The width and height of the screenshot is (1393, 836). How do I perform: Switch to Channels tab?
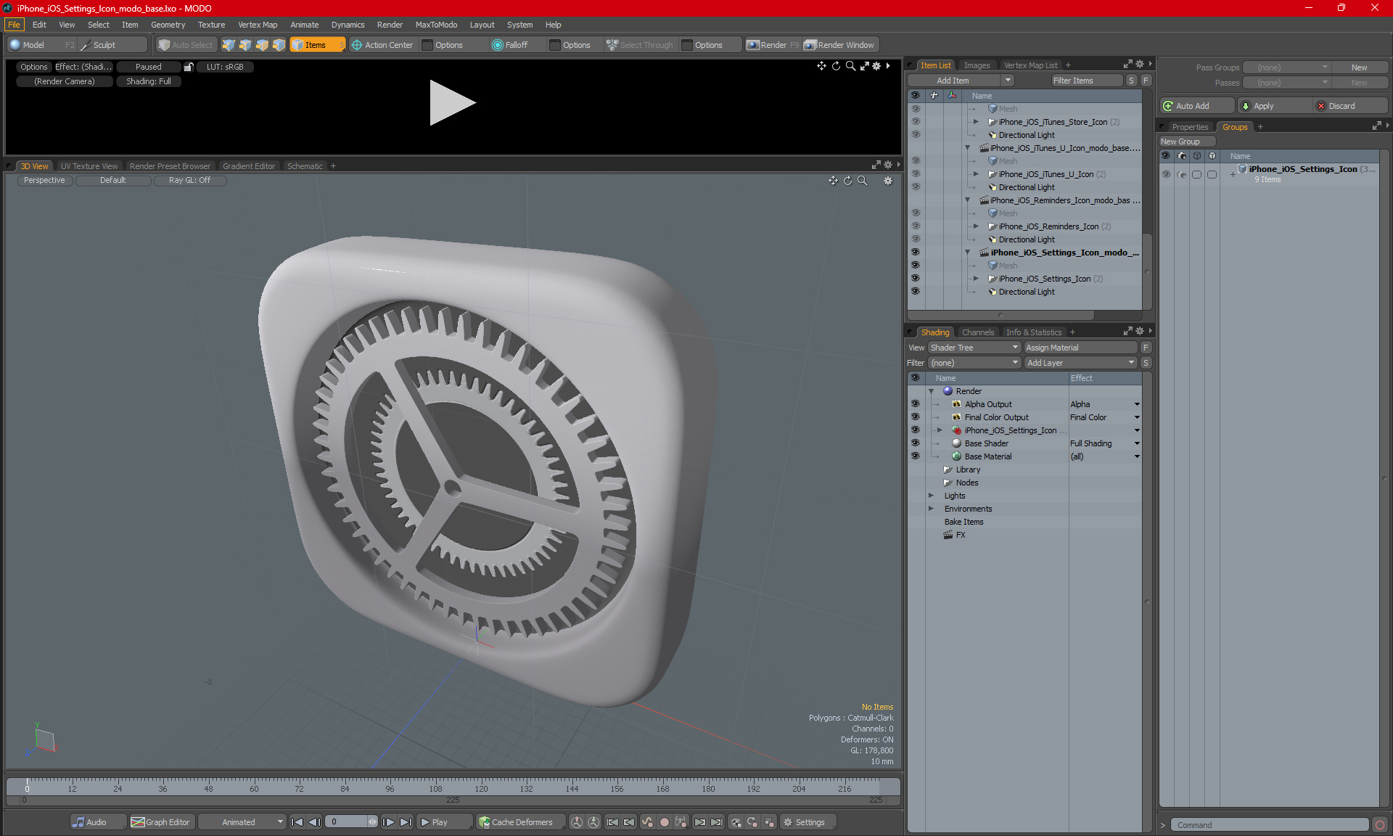tap(978, 332)
